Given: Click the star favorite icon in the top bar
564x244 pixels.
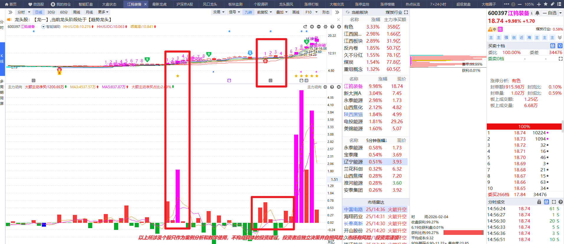Looking at the screenshot, I should pos(546,4).
